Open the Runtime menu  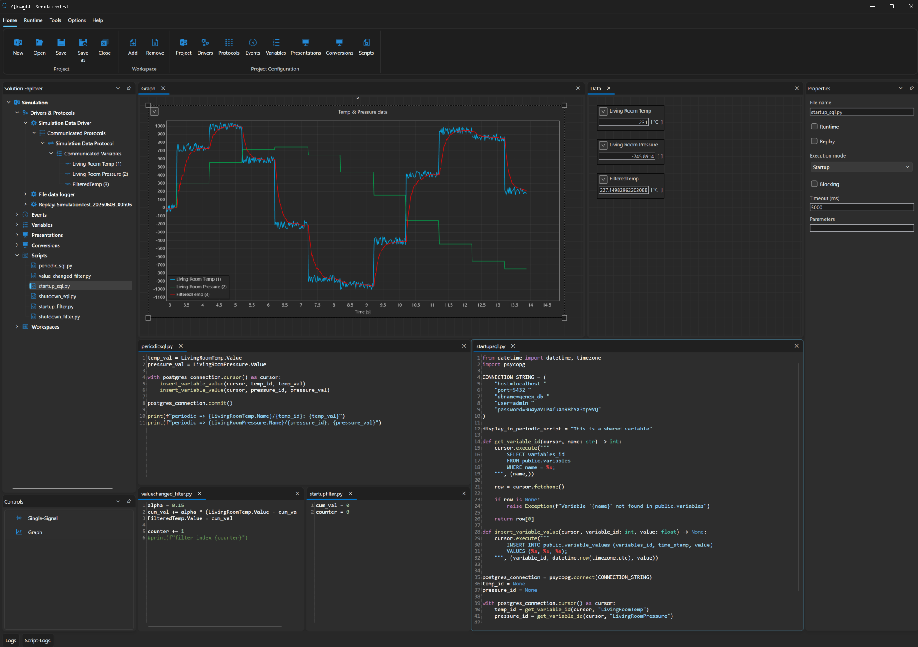point(33,20)
